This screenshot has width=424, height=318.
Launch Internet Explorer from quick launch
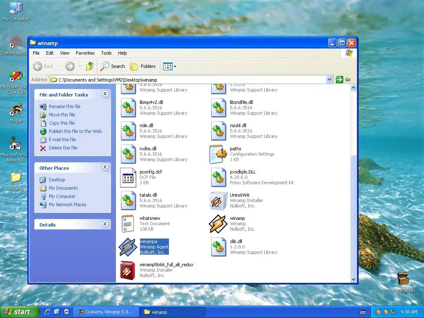coord(48,312)
